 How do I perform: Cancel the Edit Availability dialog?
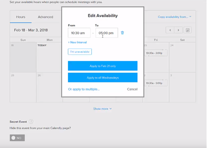(132, 89)
